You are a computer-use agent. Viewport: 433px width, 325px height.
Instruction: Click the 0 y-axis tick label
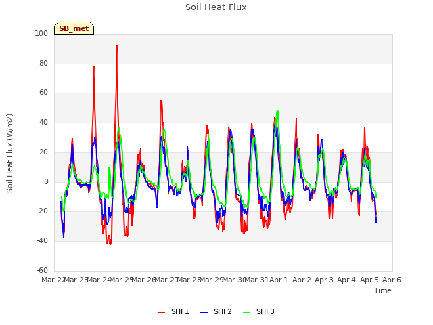[x=46, y=182]
